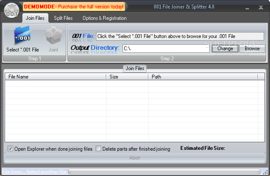
Task: Click the Abort button
Action: [135, 158]
